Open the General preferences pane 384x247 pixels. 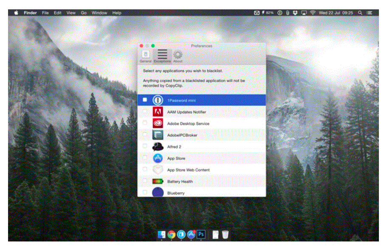(x=146, y=56)
